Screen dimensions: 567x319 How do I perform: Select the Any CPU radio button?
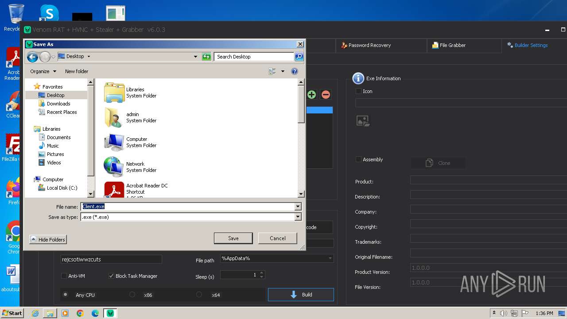[x=66, y=295]
